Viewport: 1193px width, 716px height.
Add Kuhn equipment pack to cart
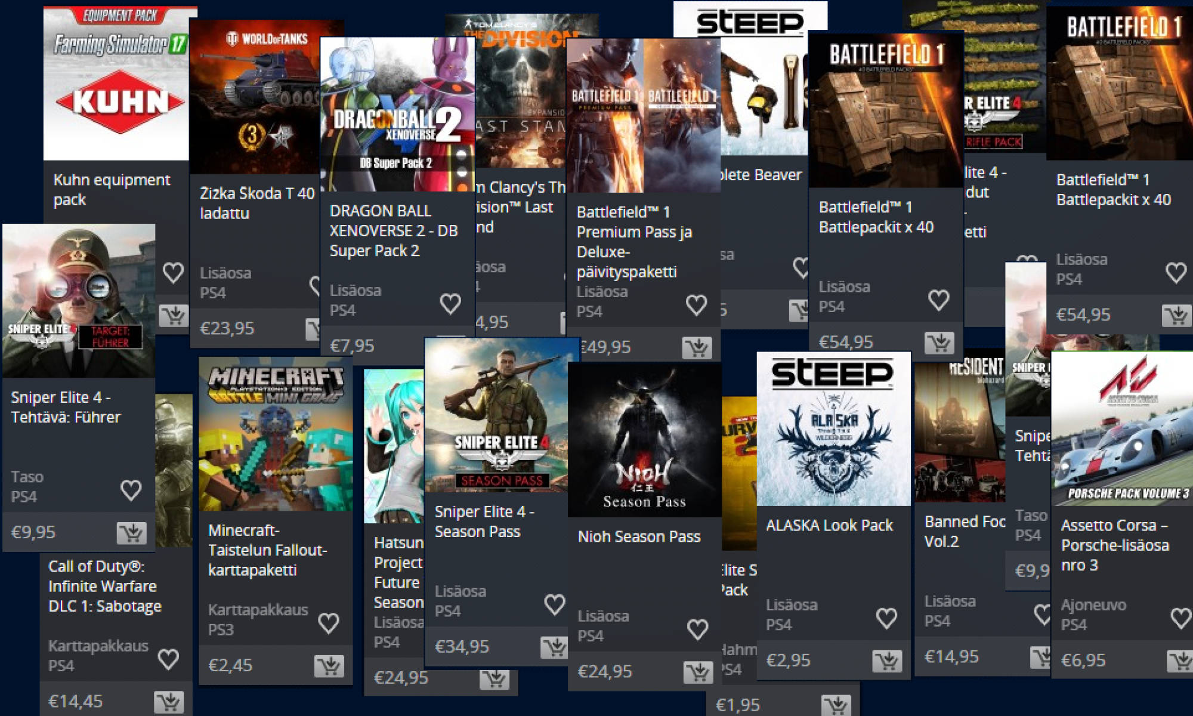point(174,315)
